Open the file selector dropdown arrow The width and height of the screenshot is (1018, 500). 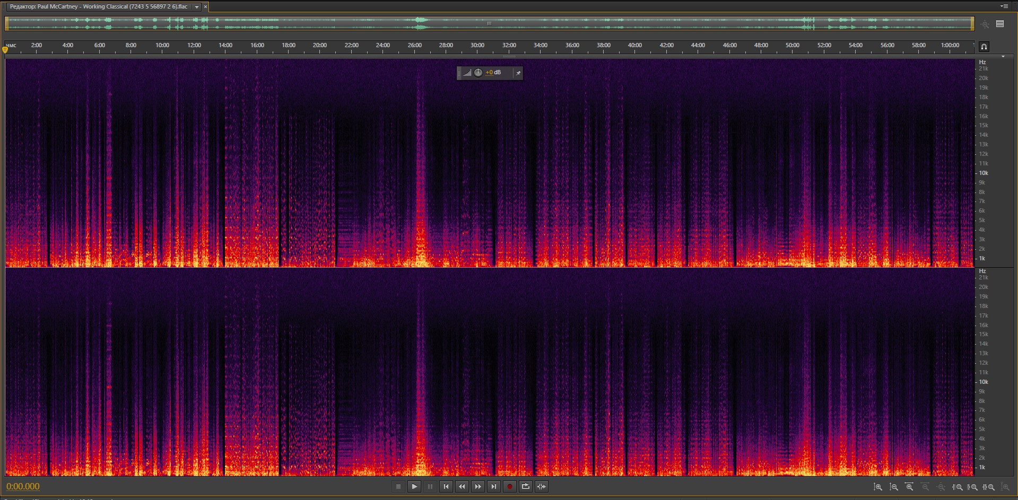pyautogui.click(x=197, y=7)
